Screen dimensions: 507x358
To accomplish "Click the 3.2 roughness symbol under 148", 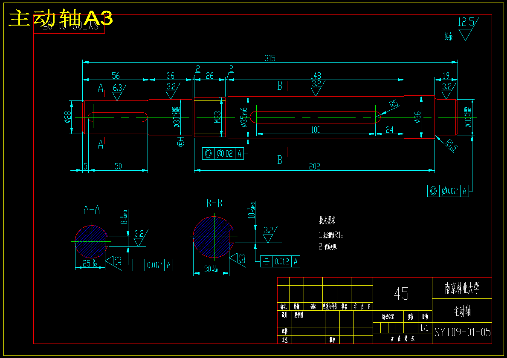I will [318, 88].
